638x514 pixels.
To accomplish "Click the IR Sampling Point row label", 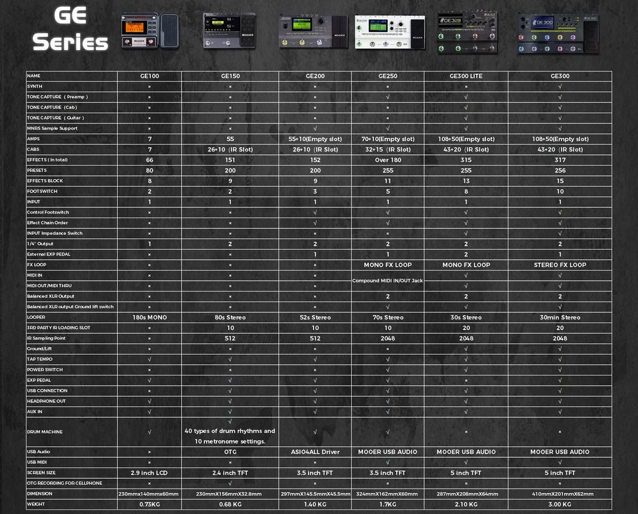I will click(46, 338).
